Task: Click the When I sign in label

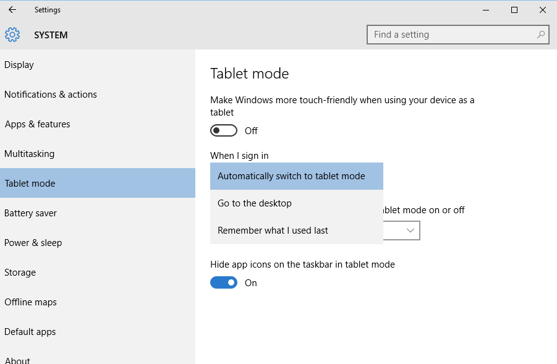Action: coord(239,156)
